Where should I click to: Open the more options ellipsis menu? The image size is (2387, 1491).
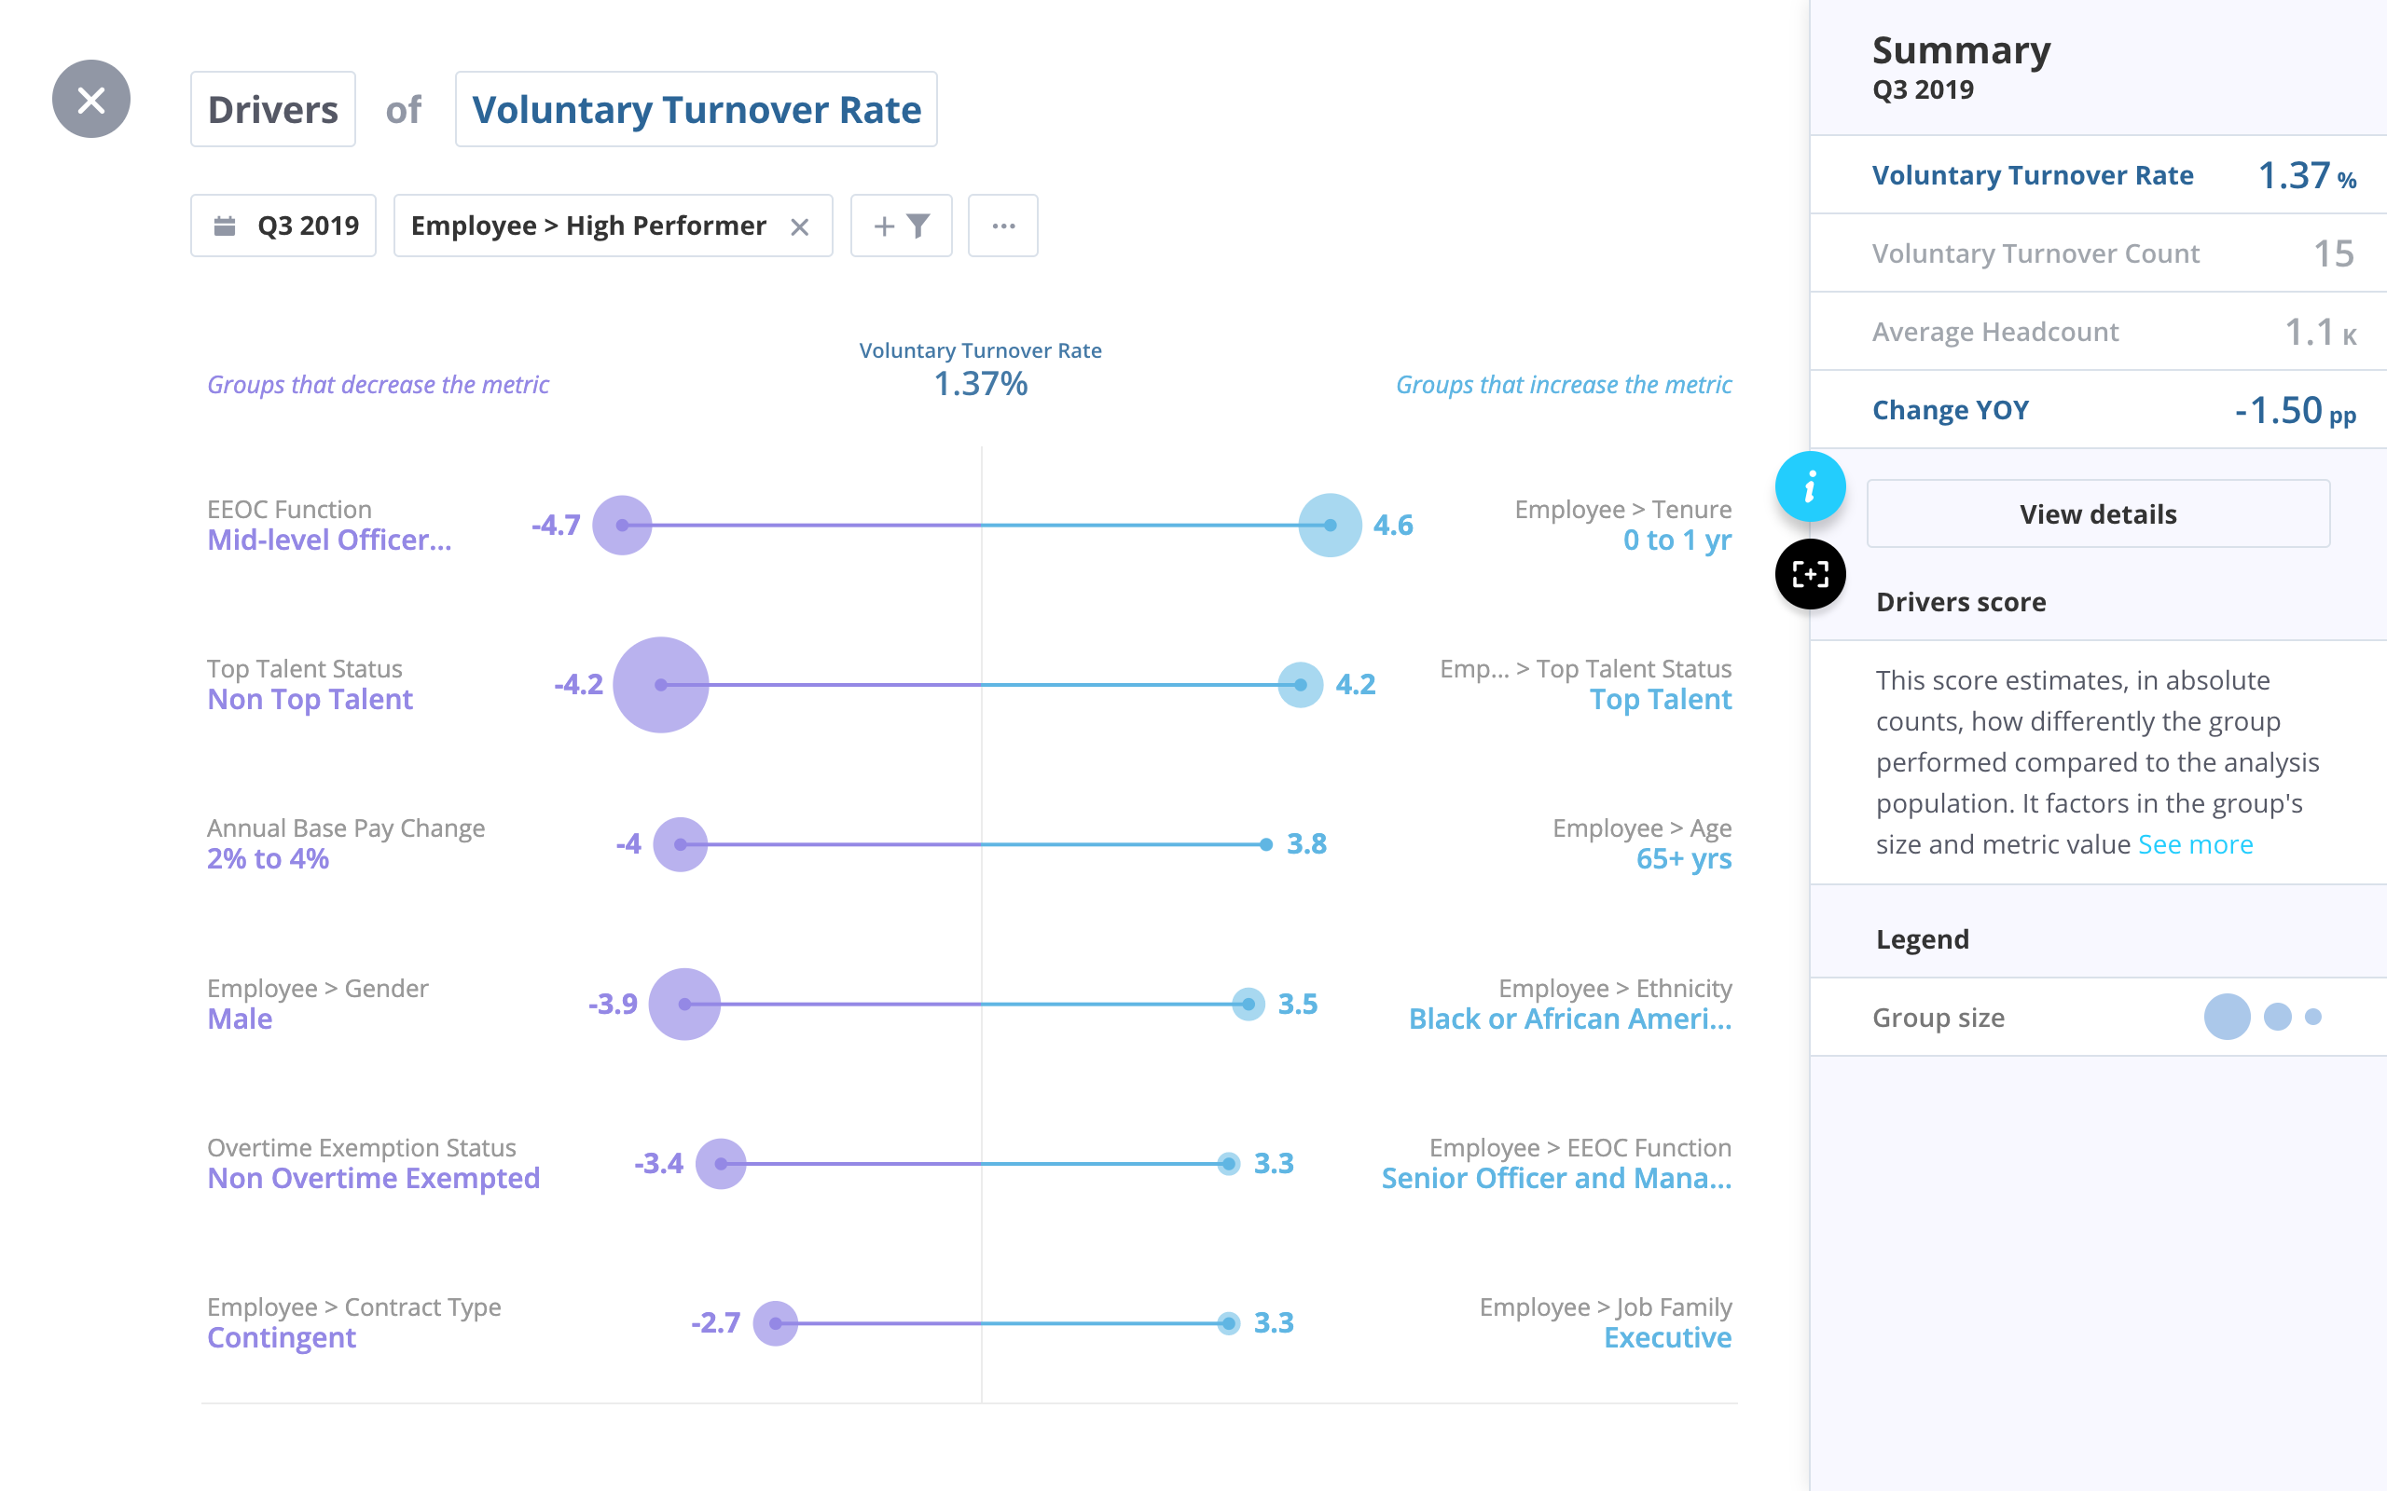tap(1003, 226)
